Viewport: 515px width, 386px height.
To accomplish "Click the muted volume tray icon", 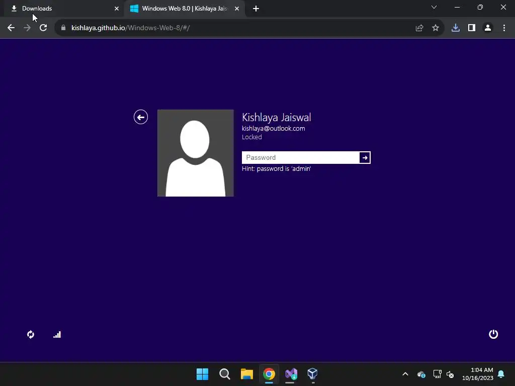I will 450,374.
